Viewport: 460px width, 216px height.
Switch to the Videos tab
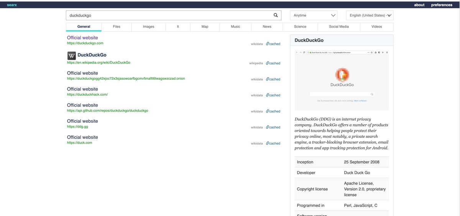377,27
